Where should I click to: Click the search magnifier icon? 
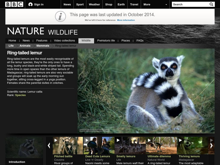211,4
